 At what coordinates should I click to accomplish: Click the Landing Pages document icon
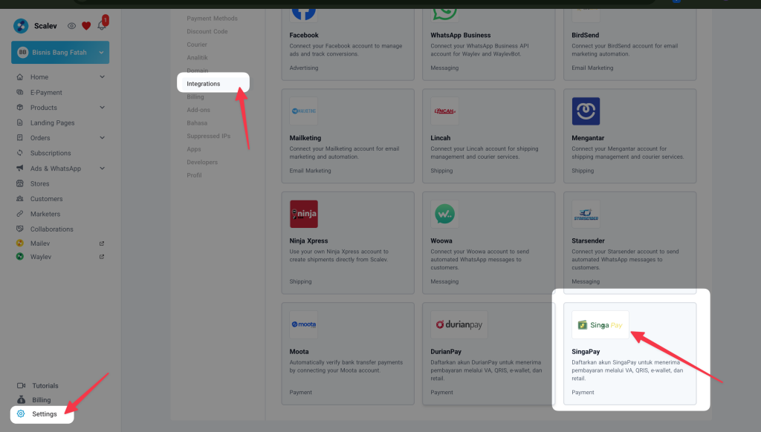[20, 122]
